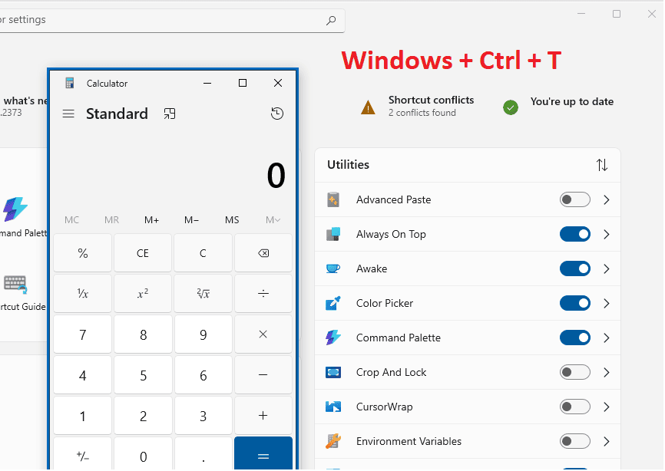The height and width of the screenshot is (471, 665).
Task: Click the Crop And Lock utility icon
Action: pos(333,372)
